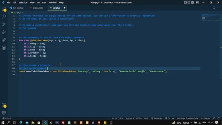
Task: Click the code minimap
Action: [211, 17]
